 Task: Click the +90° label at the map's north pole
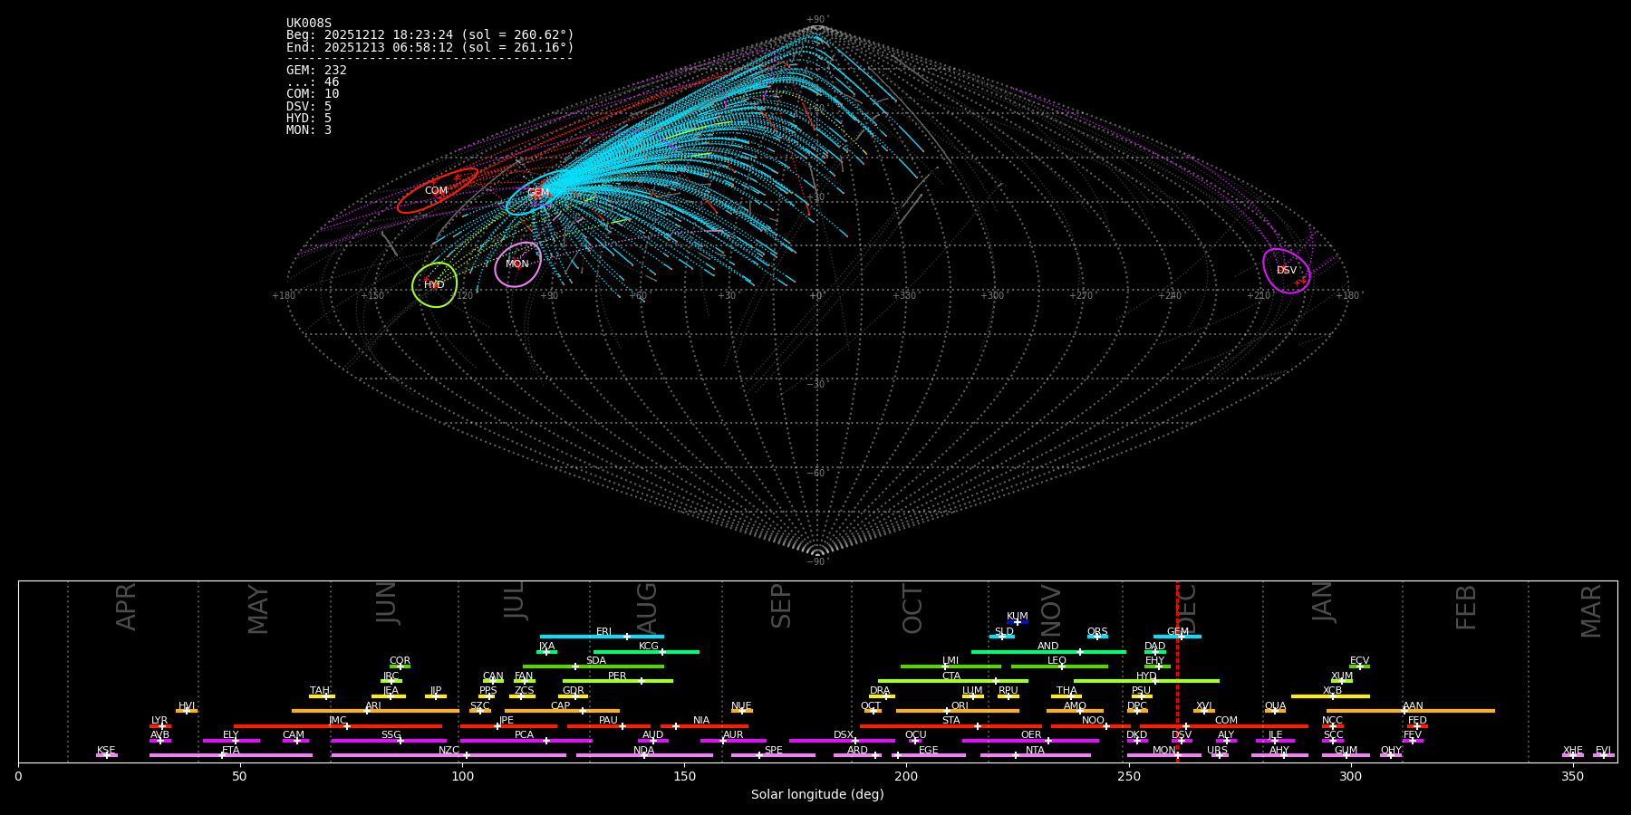(x=816, y=20)
